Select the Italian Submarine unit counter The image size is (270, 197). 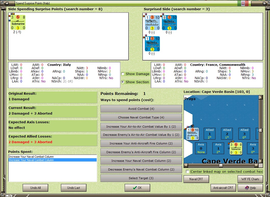(18, 22)
